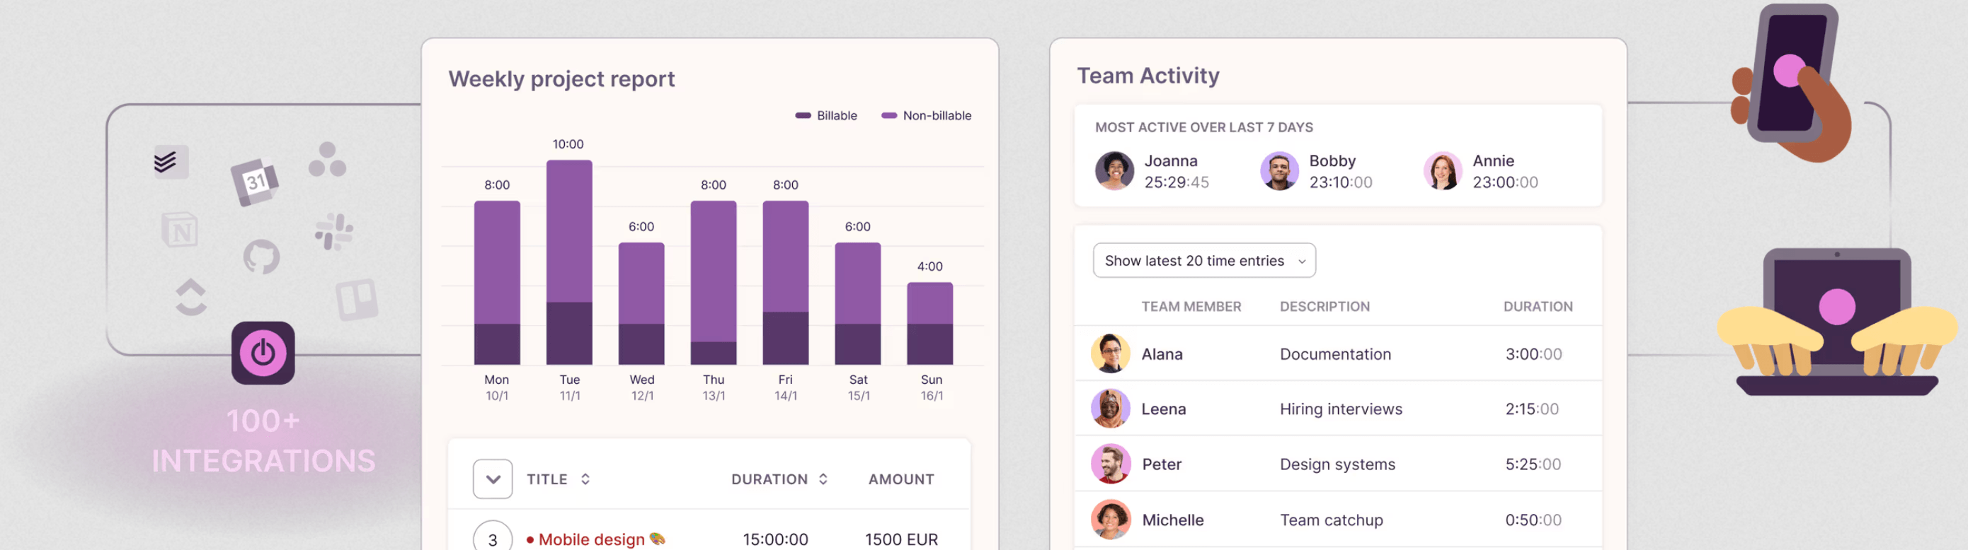The height and width of the screenshot is (550, 1968).
Task: Click the Slack integration icon
Action: (334, 232)
